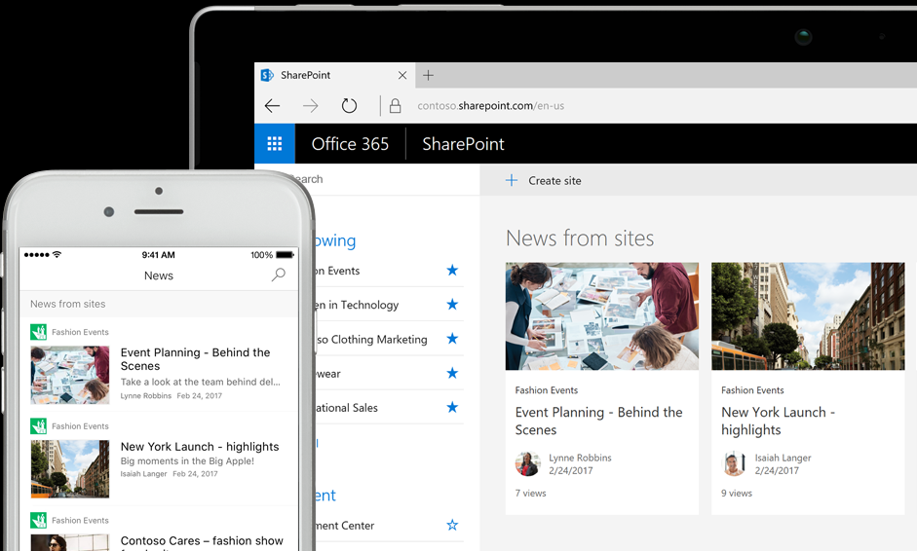The height and width of the screenshot is (551, 917).
Task: Tap the 'News' title in phone app
Action: point(159,275)
